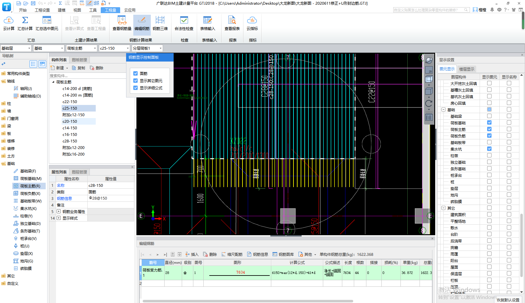The height and width of the screenshot is (303, 525).
Task: Open the 云应用 ribbon tab
Action: point(130,10)
